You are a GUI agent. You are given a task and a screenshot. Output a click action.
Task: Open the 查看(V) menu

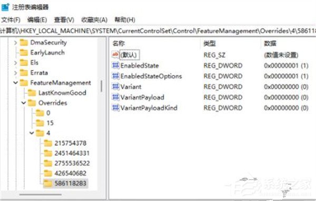coord(64,20)
